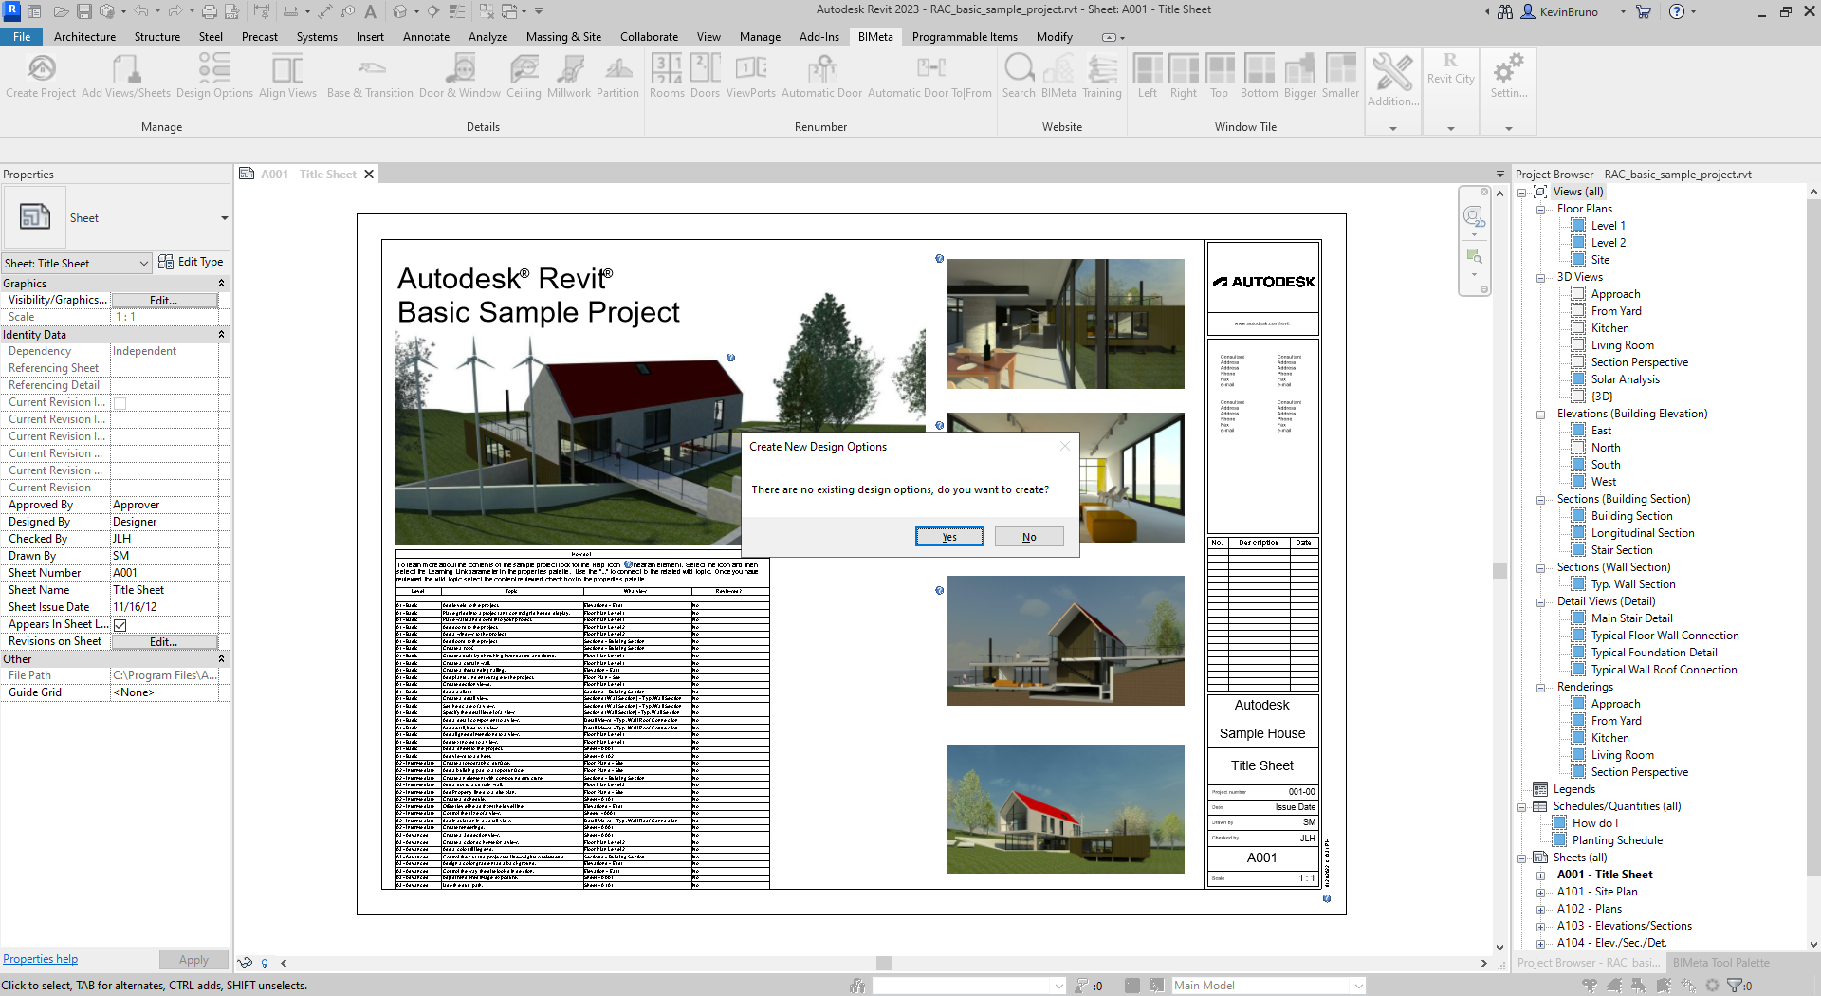
Task: Open the Sheet type selector dropdown
Action: pos(118,218)
